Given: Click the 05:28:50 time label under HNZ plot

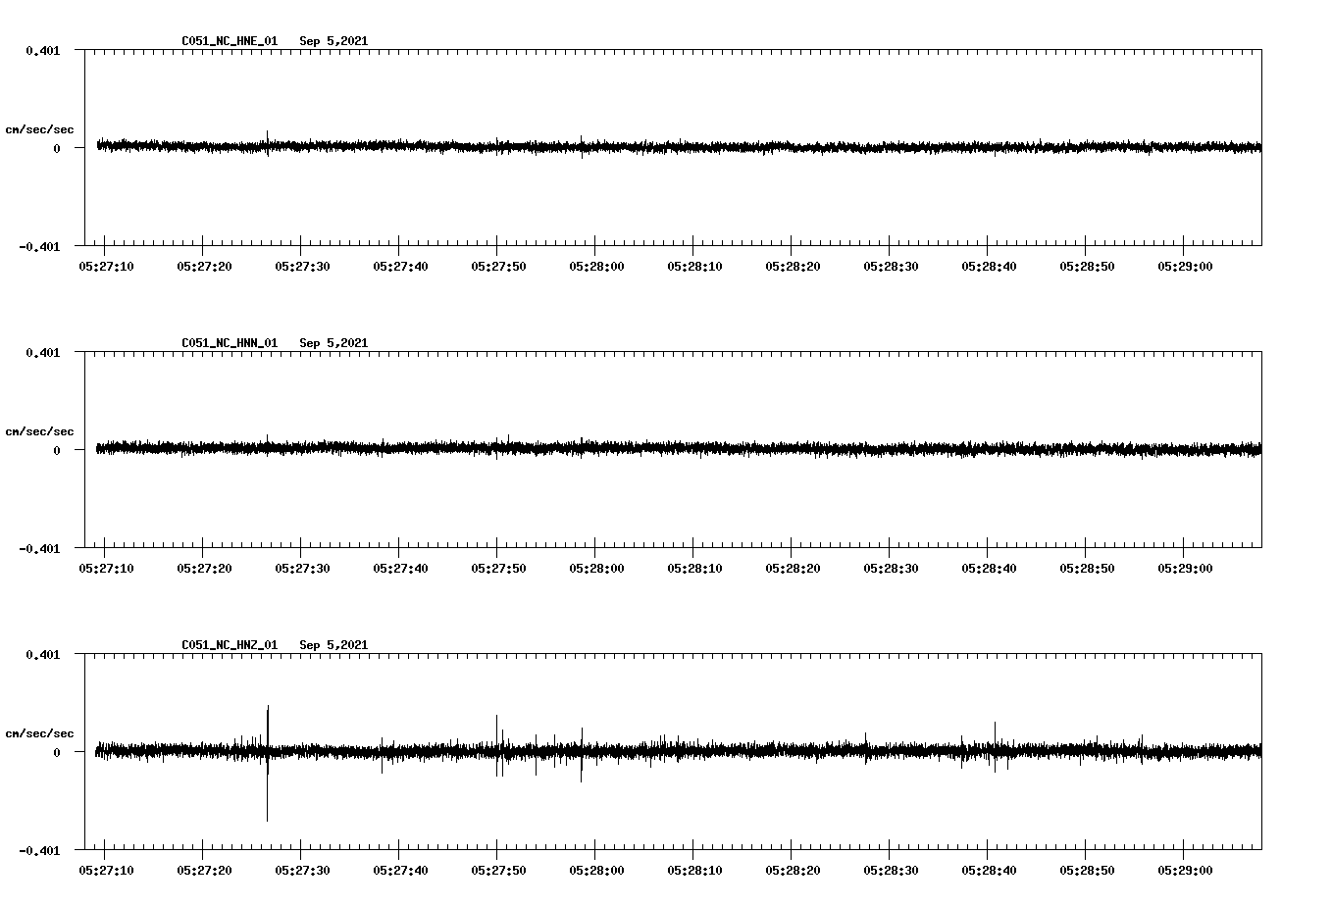Looking at the screenshot, I should pos(1087,871).
